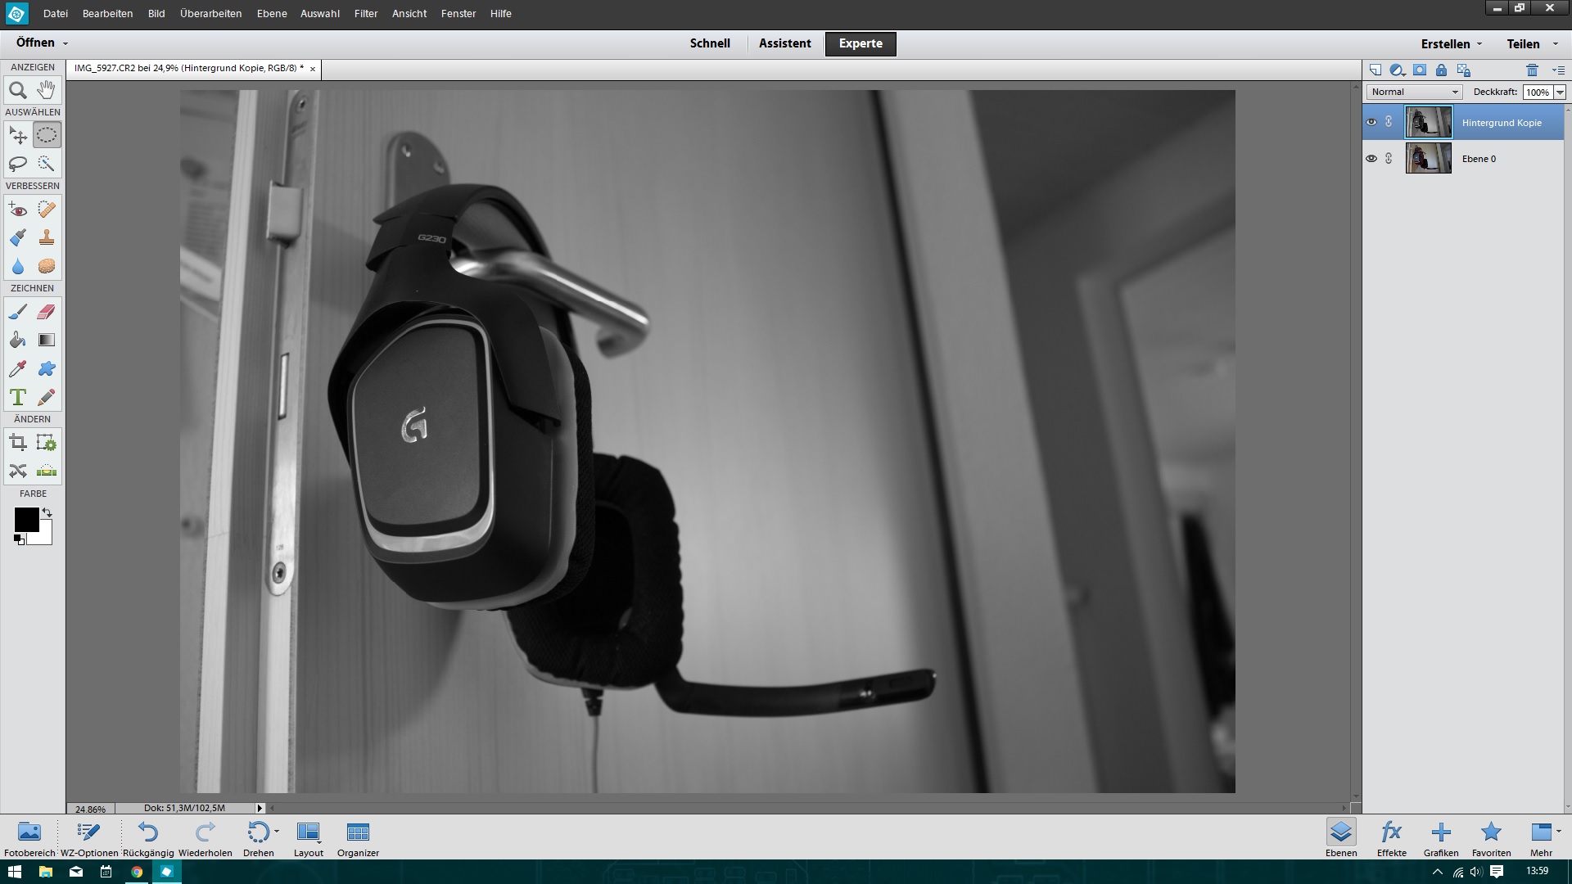The height and width of the screenshot is (884, 1572).
Task: Select the Move tool
Action: (18, 135)
